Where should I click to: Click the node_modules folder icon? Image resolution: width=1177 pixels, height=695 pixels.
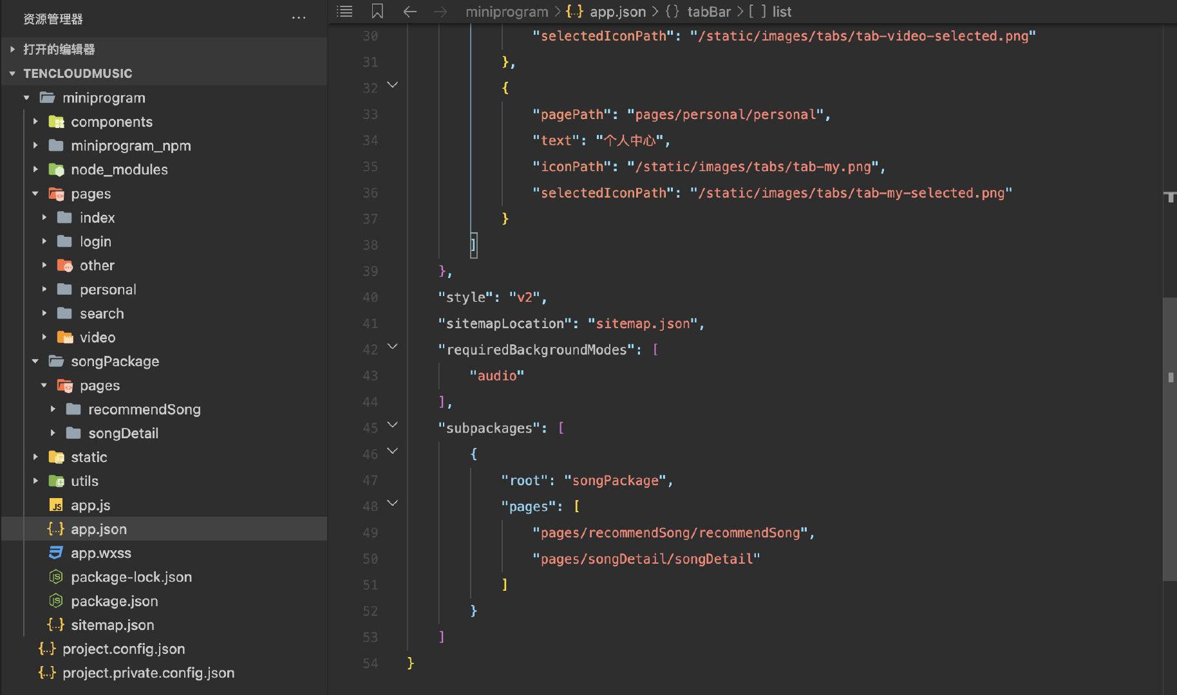[56, 169]
